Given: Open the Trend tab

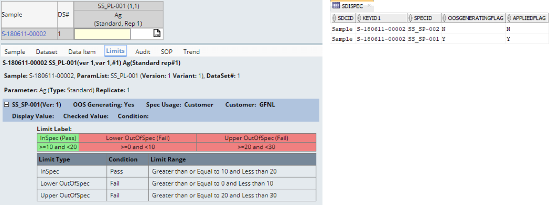Looking at the screenshot, I should [191, 52].
